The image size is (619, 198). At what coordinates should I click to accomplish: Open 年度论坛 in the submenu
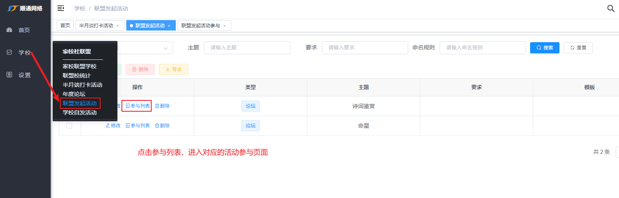click(74, 94)
